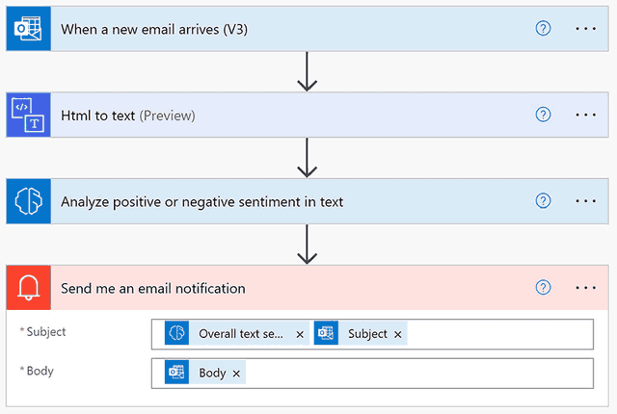Open ellipsis menu for email notification step
The height and width of the screenshot is (414, 617).
[586, 288]
